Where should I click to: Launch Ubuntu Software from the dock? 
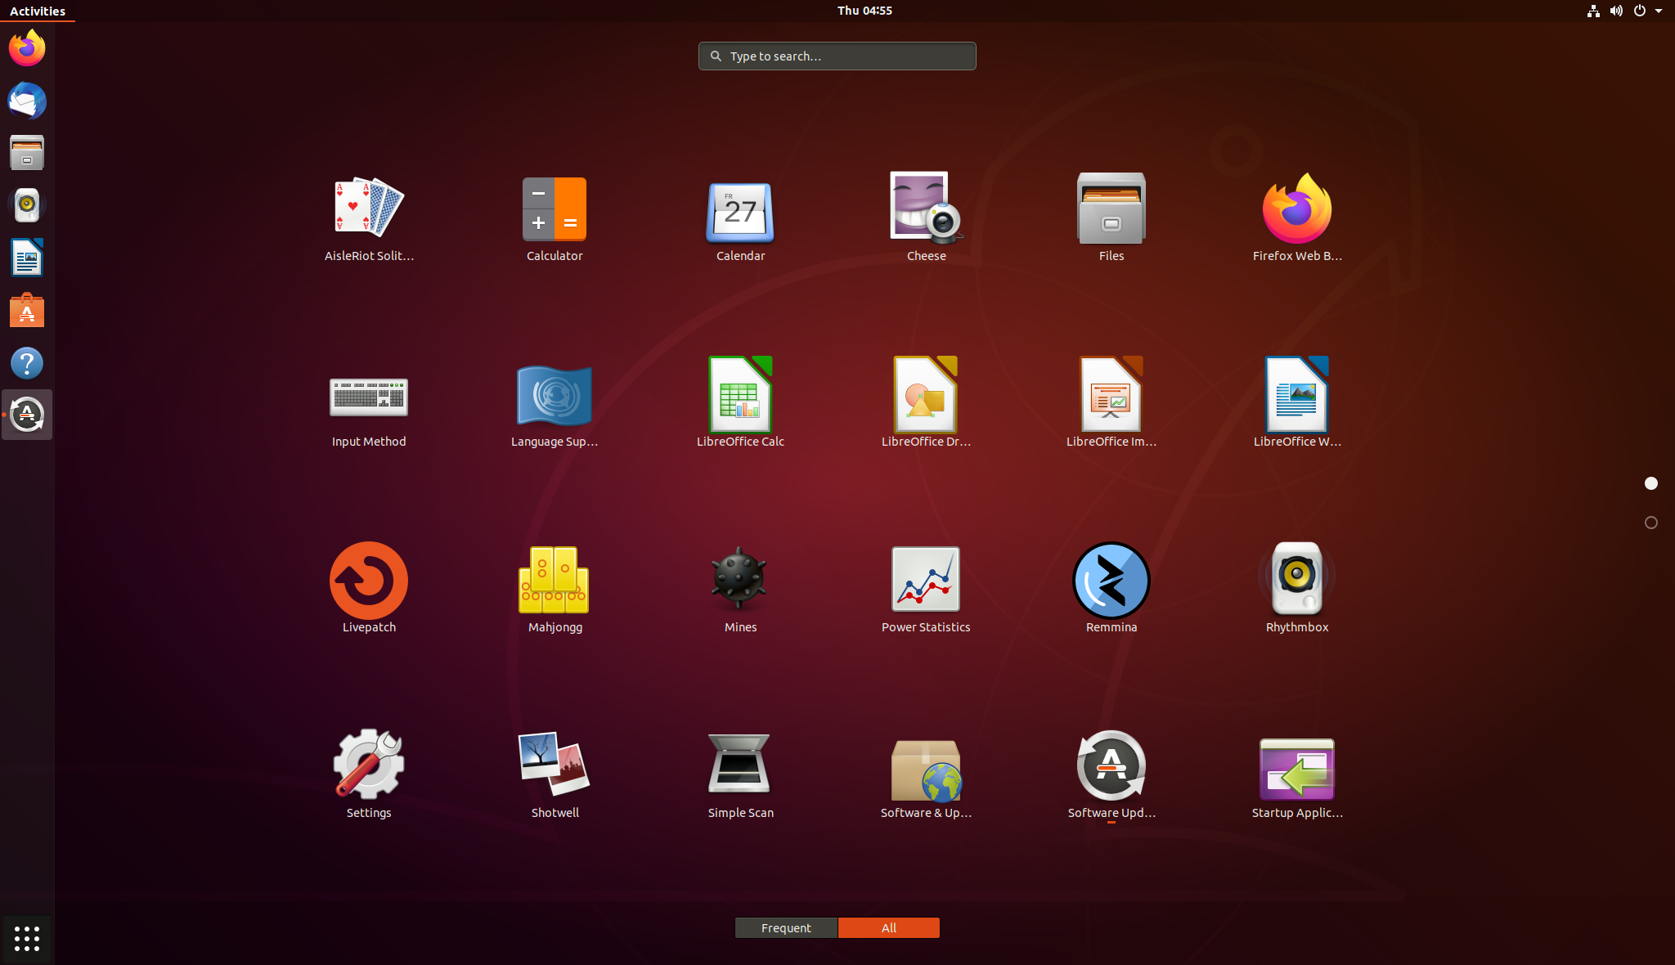pos(27,310)
